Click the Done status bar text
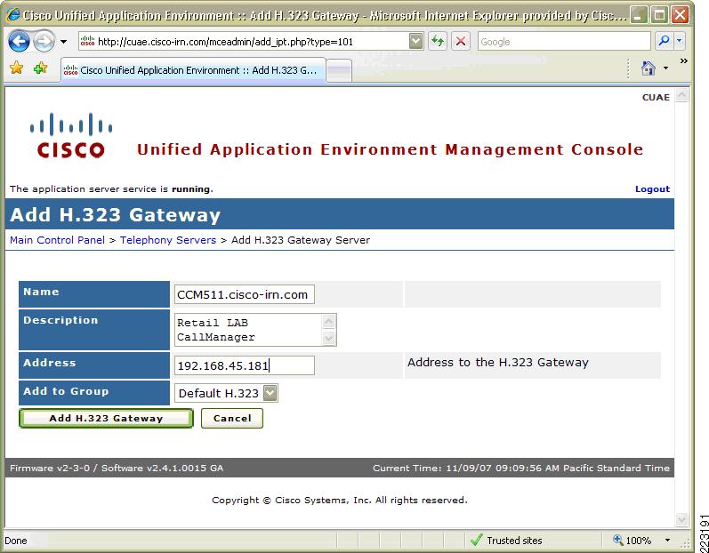 tap(16, 541)
